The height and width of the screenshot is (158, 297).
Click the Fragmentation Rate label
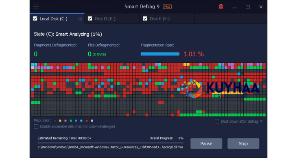point(157,45)
